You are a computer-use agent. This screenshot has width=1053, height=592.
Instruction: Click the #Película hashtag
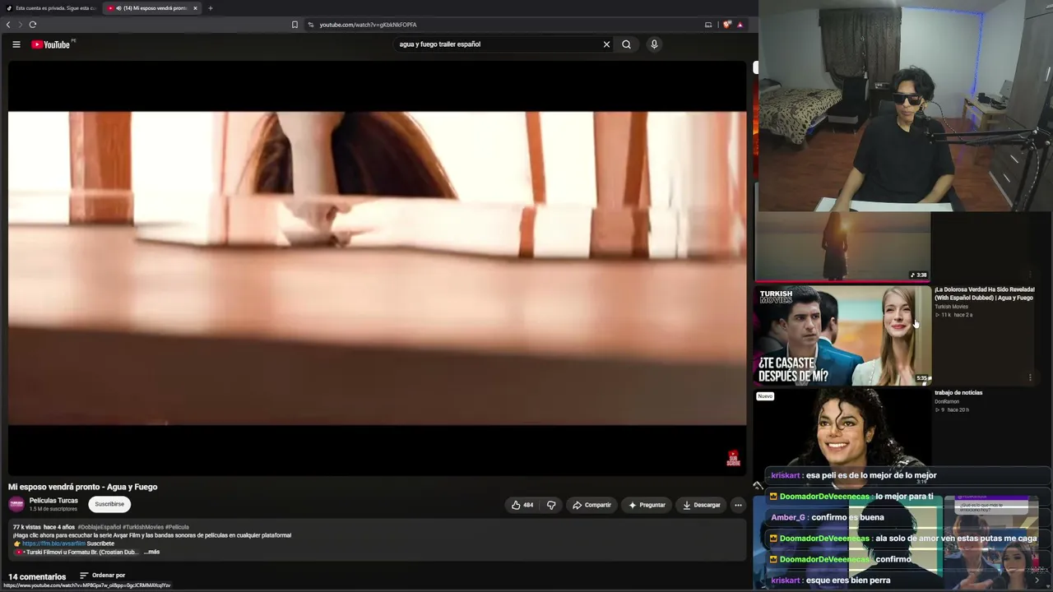177,527
